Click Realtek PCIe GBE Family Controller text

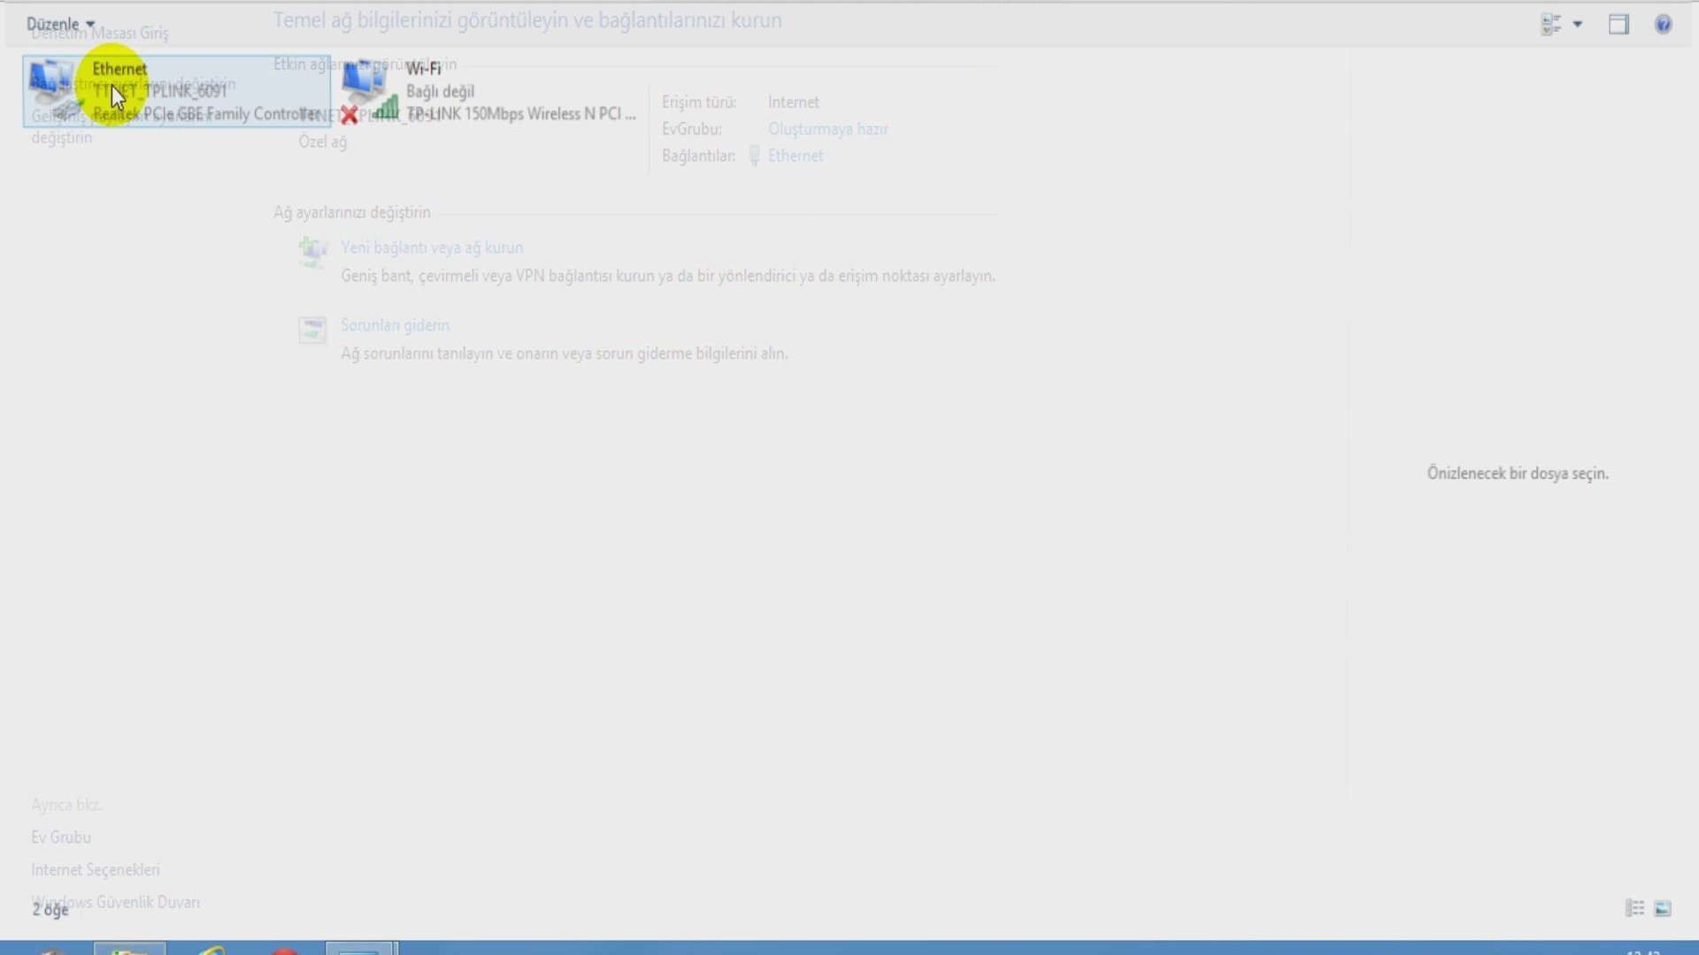point(205,114)
